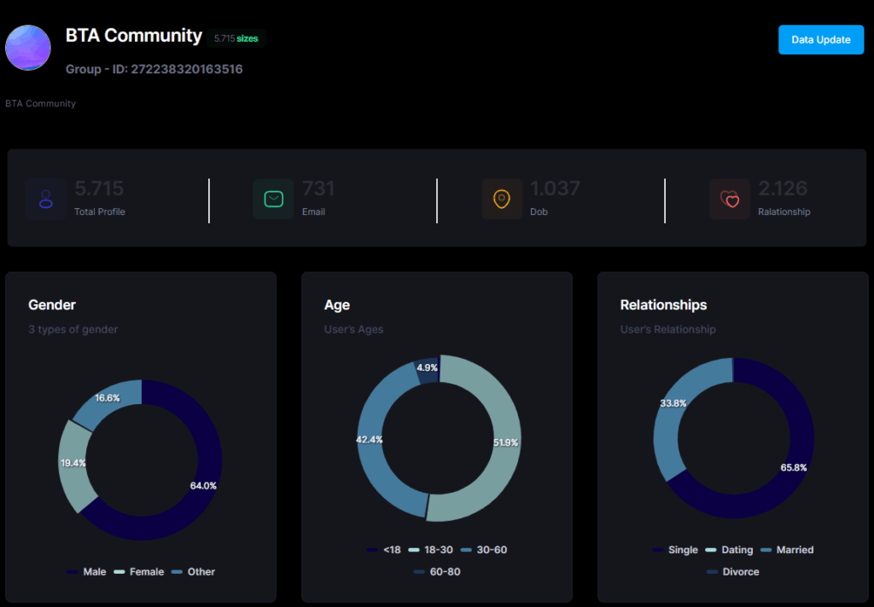The width and height of the screenshot is (874, 607).
Task: Hide the 18-30 age legend series
Action: tap(431, 550)
